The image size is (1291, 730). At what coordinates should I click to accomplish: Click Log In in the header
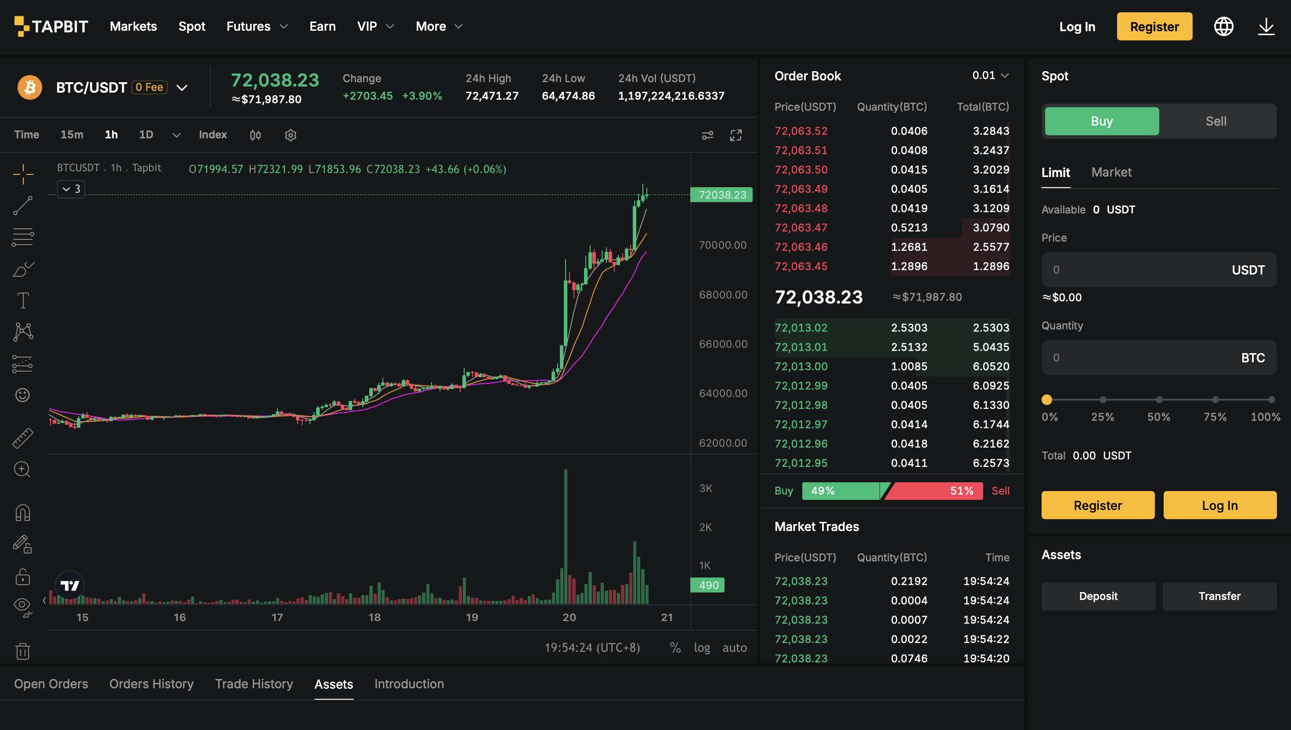(1077, 26)
